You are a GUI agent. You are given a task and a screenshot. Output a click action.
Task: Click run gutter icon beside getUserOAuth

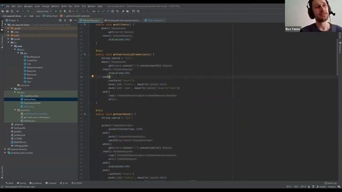(85, 114)
